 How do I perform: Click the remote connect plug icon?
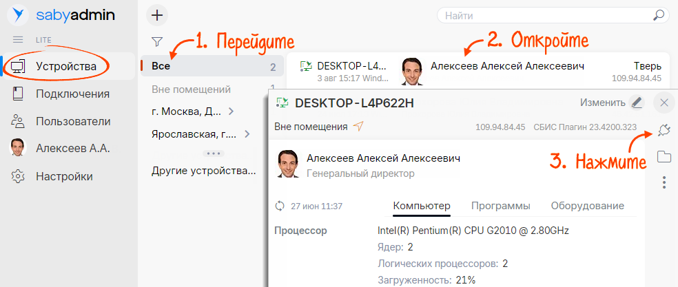pos(664,130)
